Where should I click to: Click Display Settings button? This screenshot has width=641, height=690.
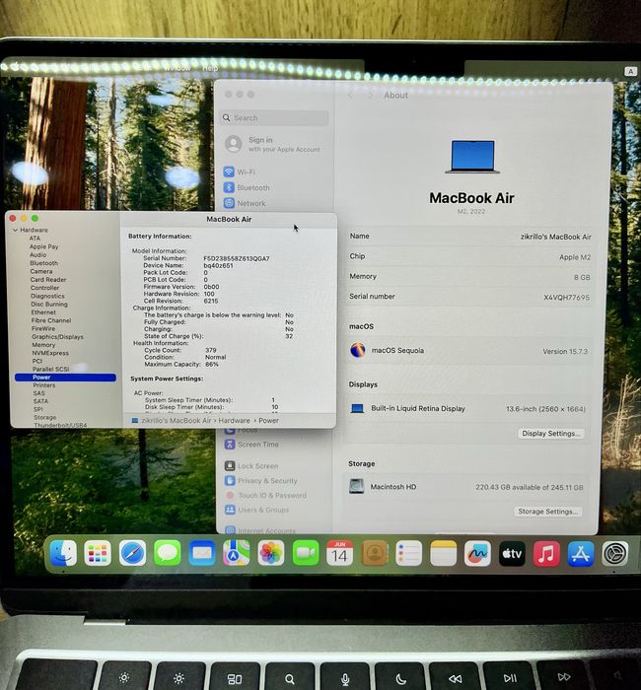click(x=550, y=434)
